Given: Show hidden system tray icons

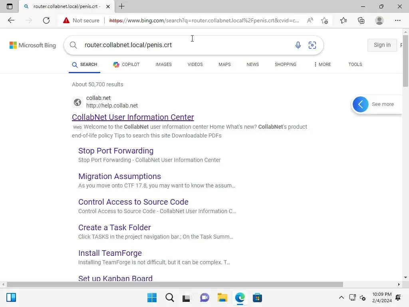Looking at the screenshot, I should (x=341, y=297).
